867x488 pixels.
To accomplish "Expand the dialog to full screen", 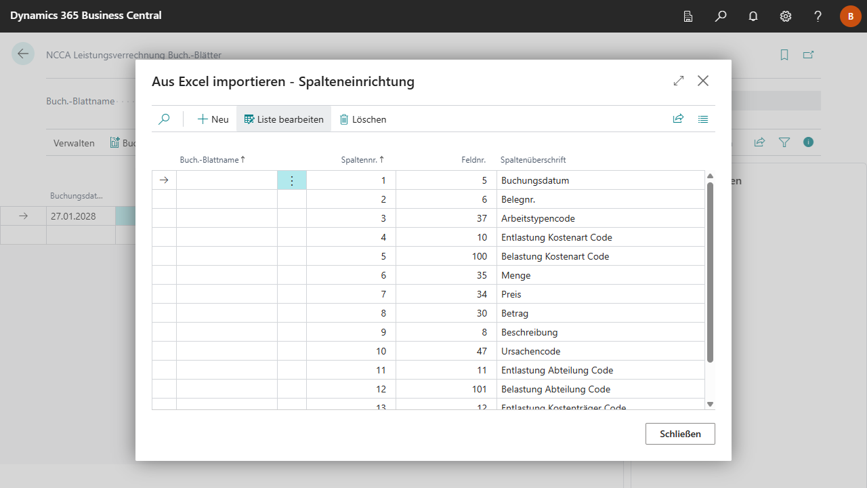I will [x=679, y=81].
